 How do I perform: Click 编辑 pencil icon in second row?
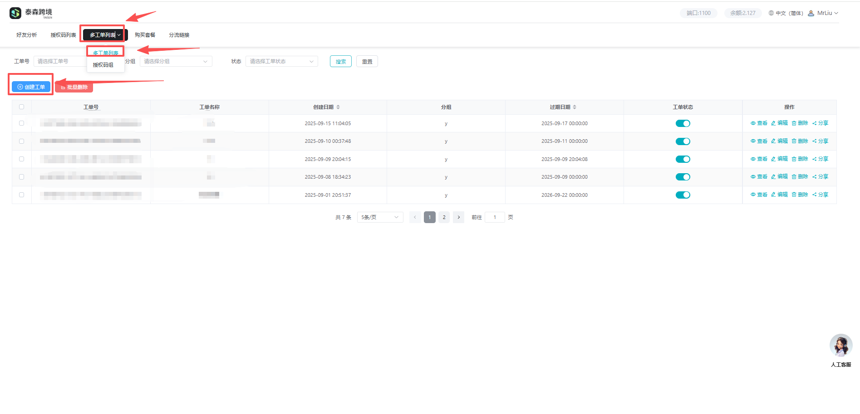pos(773,141)
